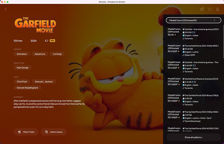Click The Garfield Movie logo
The image size is (224, 144).
(35, 25)
